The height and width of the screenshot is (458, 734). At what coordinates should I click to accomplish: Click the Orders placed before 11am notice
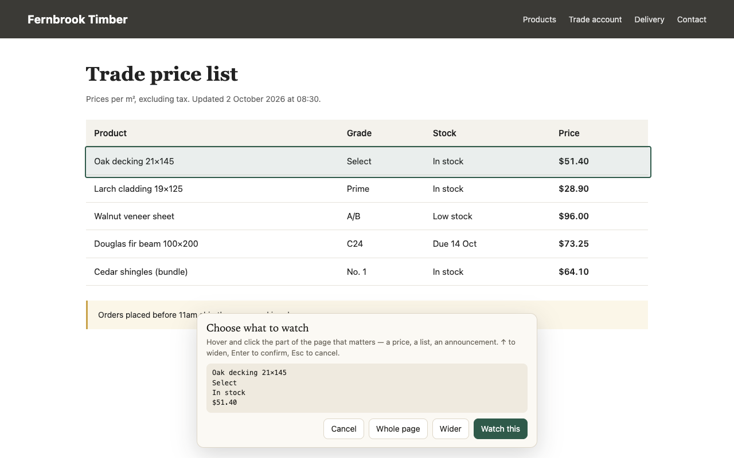[367, 315]
